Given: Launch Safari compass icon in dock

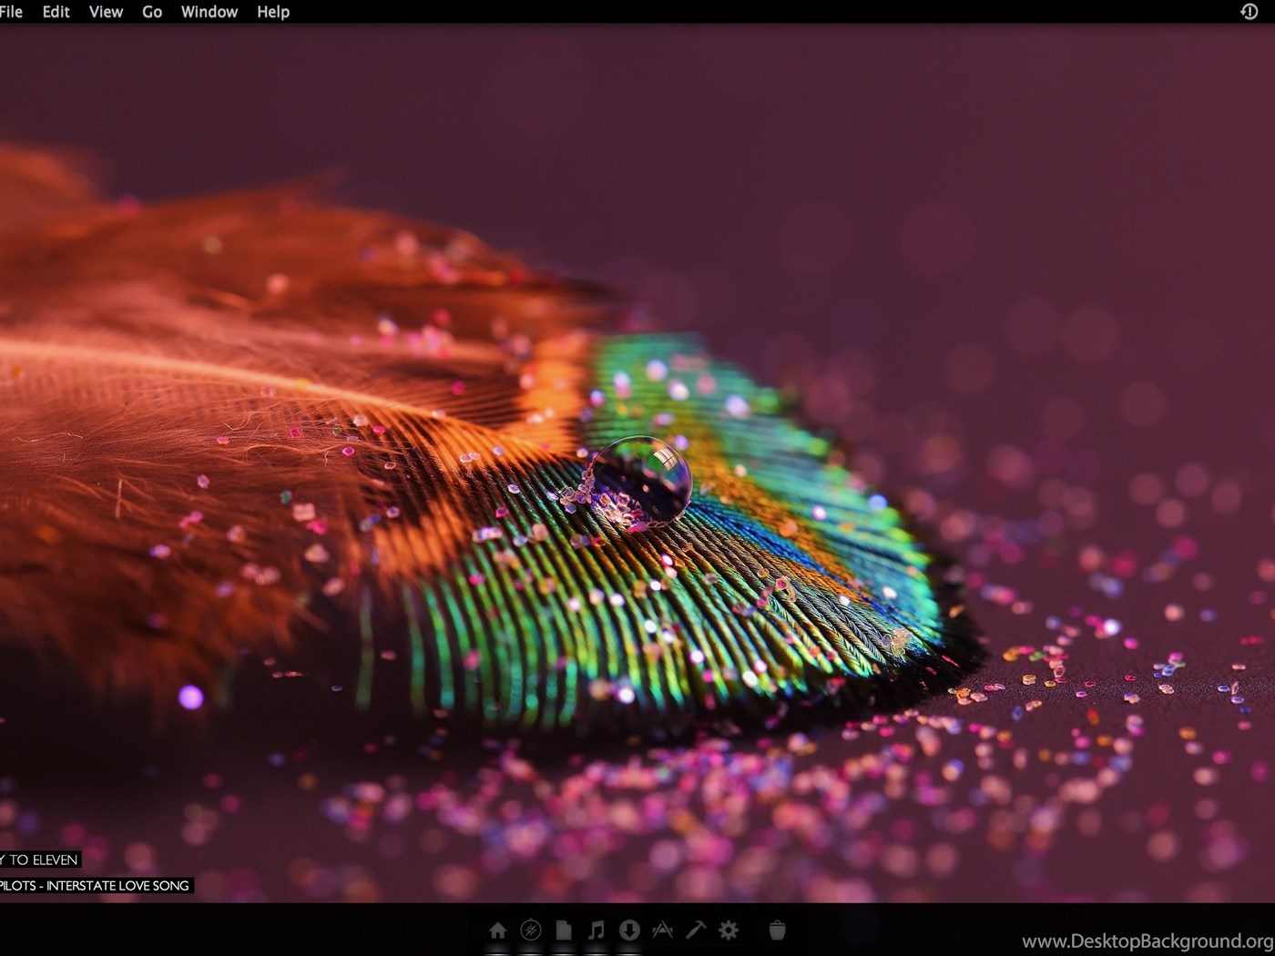Looking at the screenshot, I should [x=531, y=930].
